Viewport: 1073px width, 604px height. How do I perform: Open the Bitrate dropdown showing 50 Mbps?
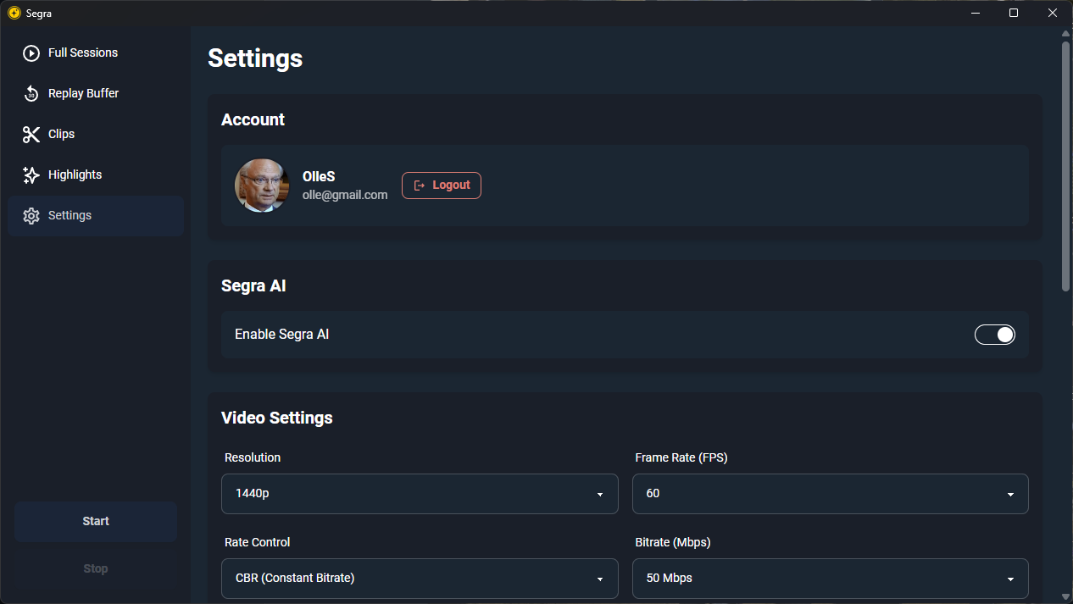831,579
